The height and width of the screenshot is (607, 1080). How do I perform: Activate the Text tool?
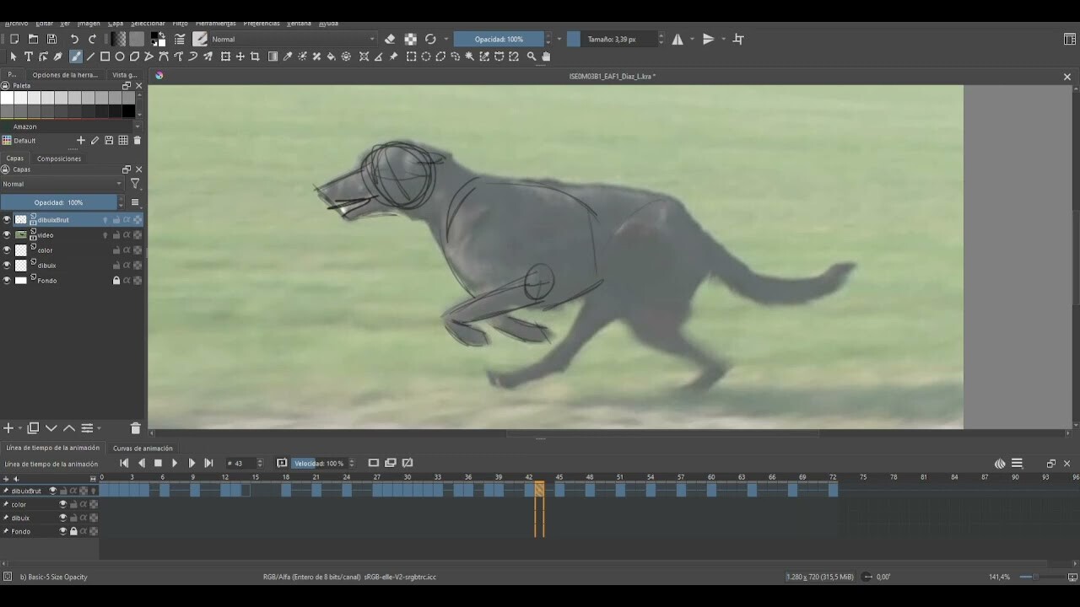point(29,56)
